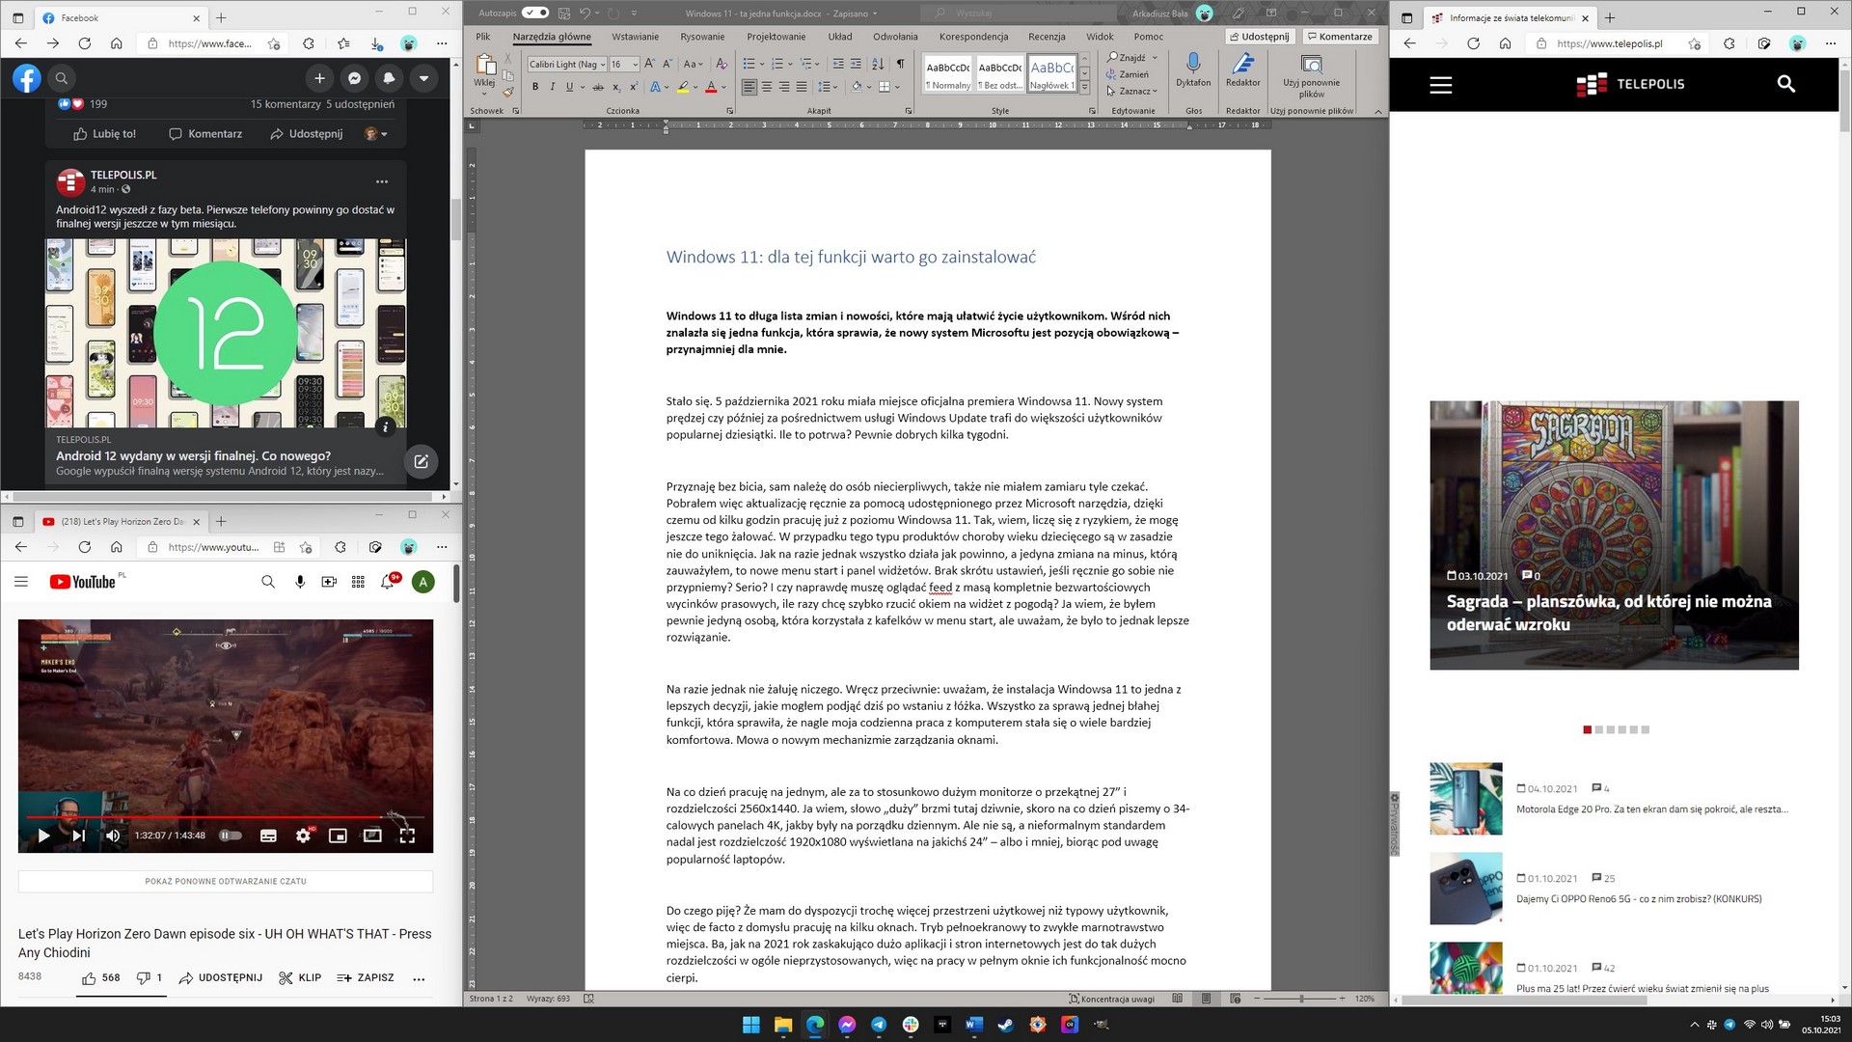Apply bold formatting in Word

[x=535, y=87]
